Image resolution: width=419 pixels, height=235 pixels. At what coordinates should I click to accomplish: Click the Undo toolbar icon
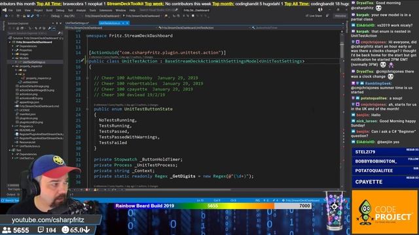pyautogui.click(x=38, y=16)
